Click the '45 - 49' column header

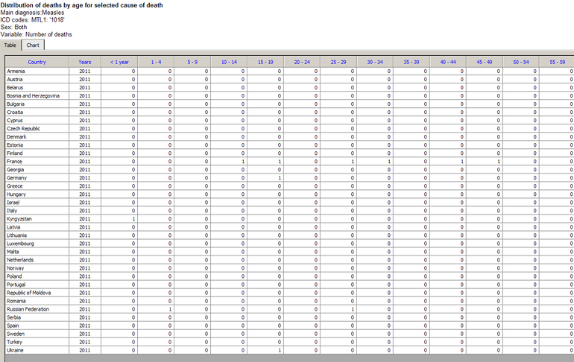coord(485,62)
